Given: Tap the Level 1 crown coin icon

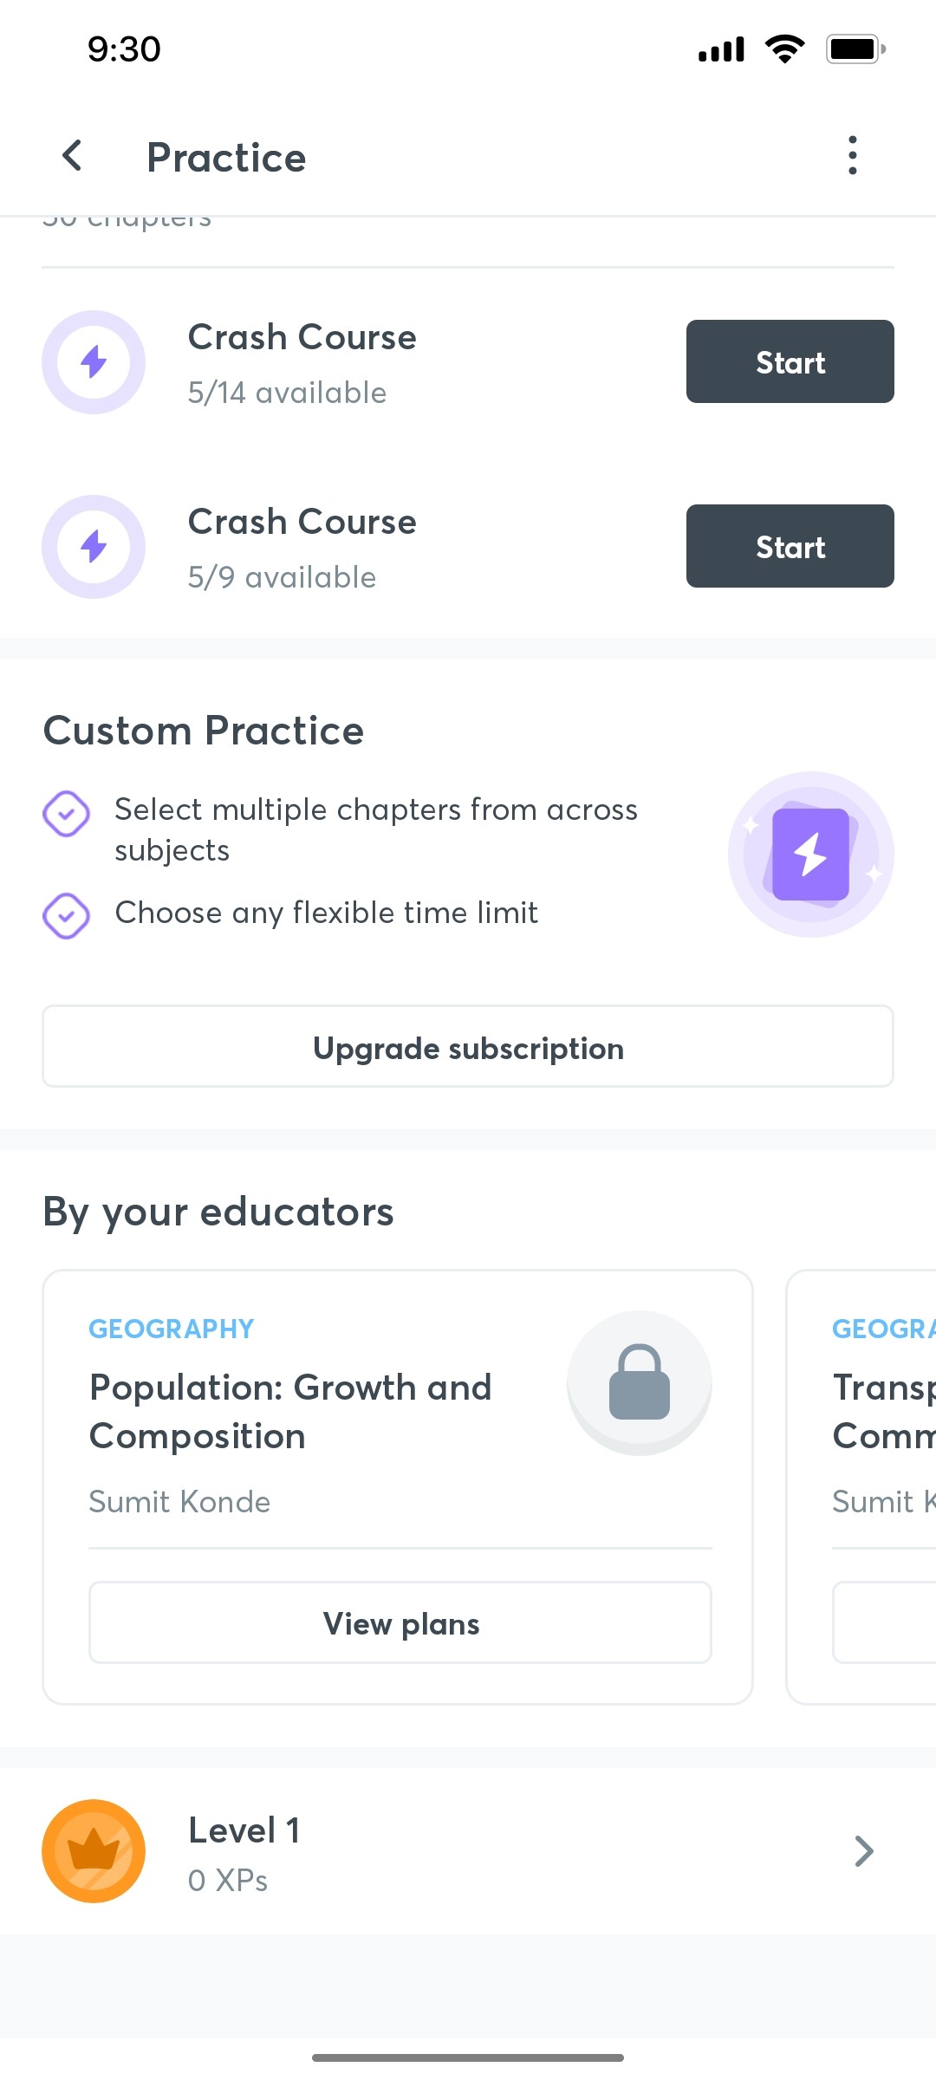Looking at the screenshot, I should 93,1850.
